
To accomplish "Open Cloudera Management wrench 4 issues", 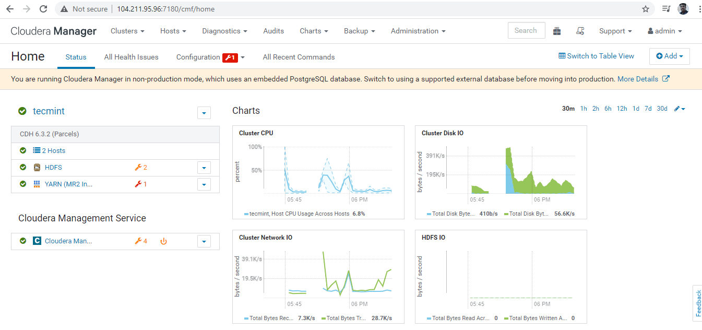I will 141,241.
